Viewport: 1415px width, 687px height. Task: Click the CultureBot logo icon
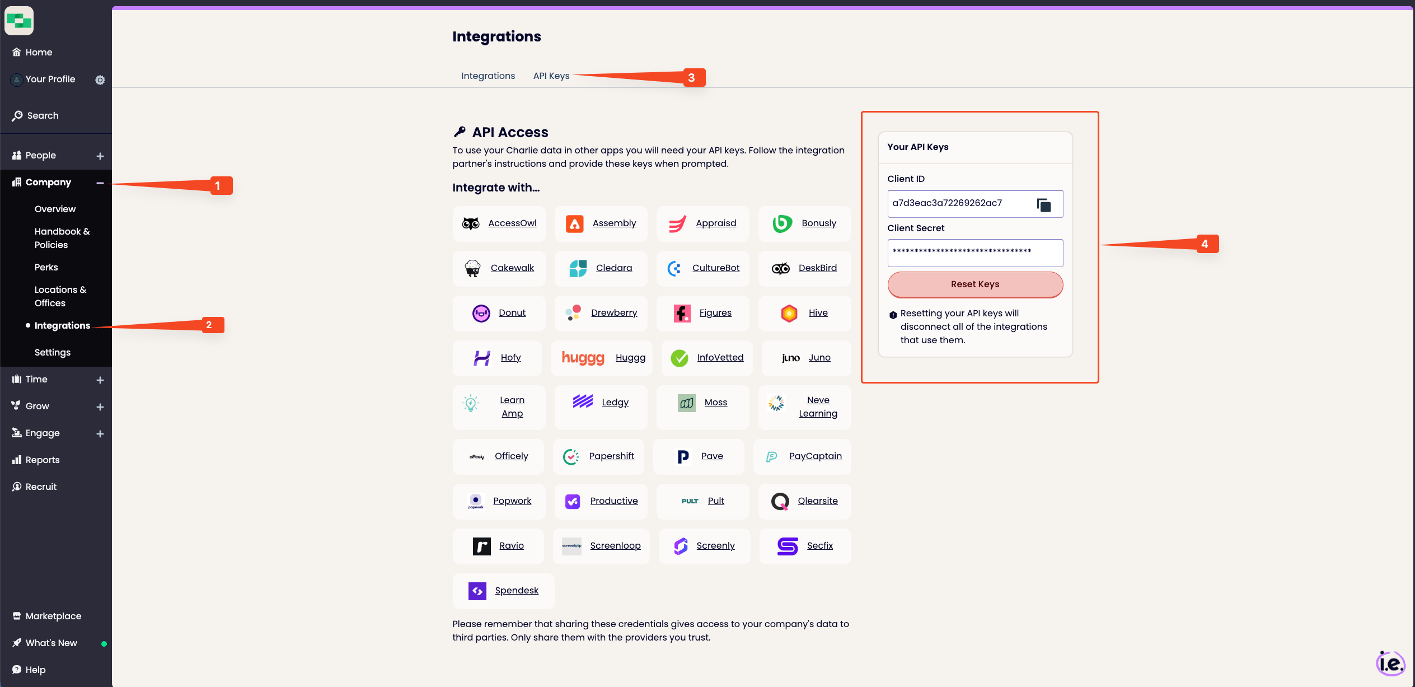tap(674, 268)
